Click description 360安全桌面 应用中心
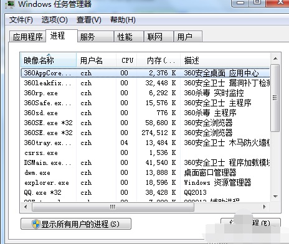Screen dimensions: 289x244 coord(221,73)
